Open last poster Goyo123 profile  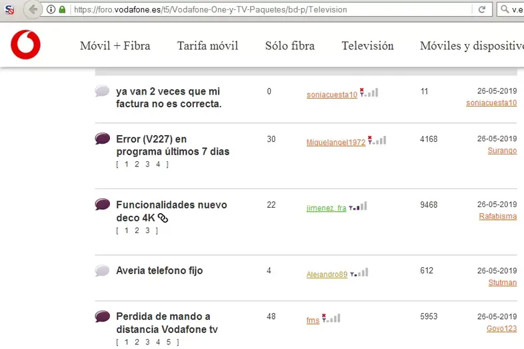501,328
